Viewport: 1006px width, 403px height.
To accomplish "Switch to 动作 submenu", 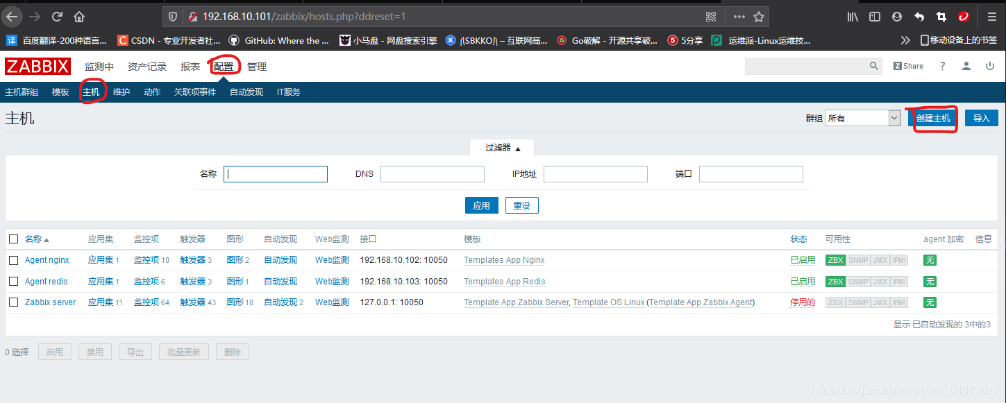I will [x=152, y=92].
